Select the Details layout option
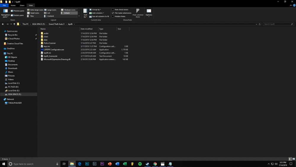 pyautogui.click(x=69, y=13)
